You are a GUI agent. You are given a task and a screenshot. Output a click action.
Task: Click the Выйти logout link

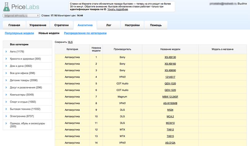(242, 4)
